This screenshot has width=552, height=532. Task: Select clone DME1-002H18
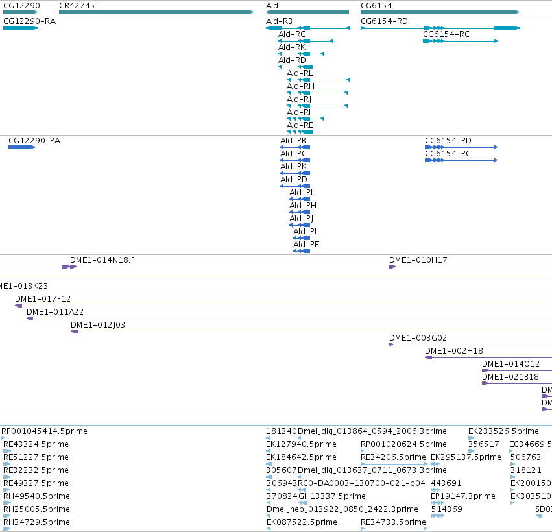(454, 352)
